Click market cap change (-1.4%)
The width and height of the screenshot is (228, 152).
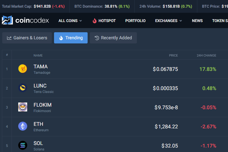click(59, 6)
